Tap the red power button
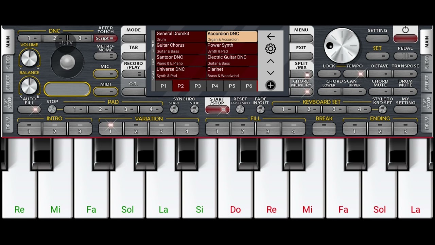Viewport: 435px width, 245px height. tap(405, 38)
